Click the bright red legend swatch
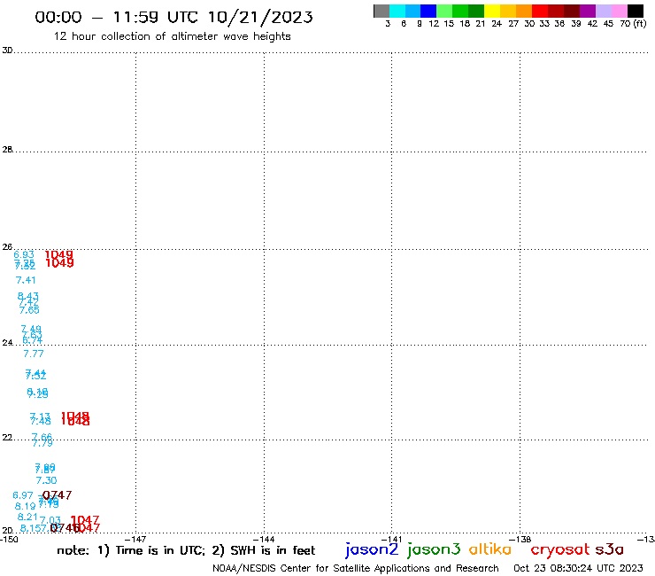Screen dimensions: 655x576 (x=540, y=11)
